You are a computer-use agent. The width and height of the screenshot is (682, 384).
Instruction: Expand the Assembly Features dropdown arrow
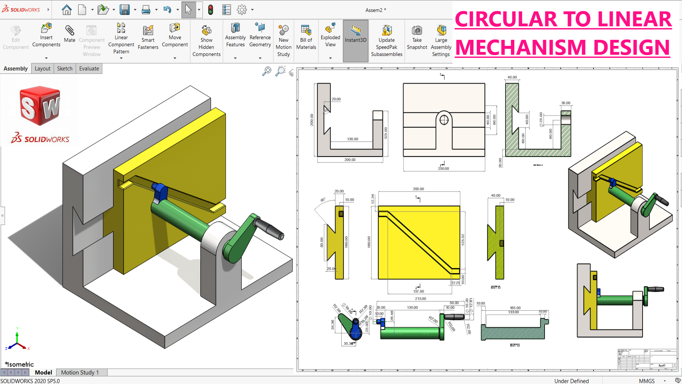point(235,58)
